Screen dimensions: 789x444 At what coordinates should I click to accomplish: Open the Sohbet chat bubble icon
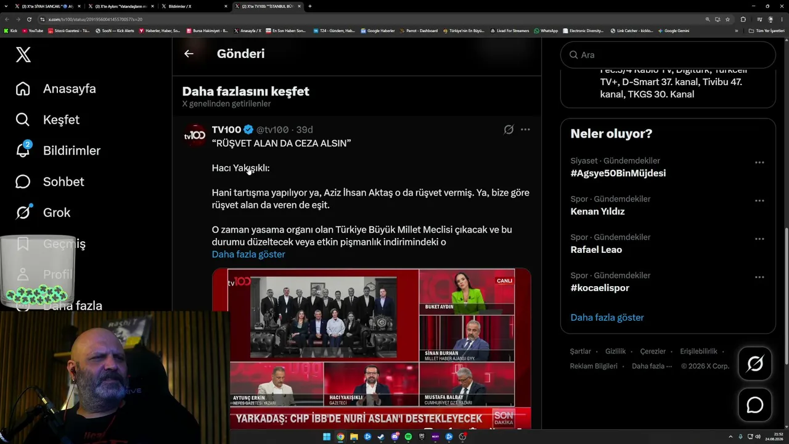tap(23, 182)
